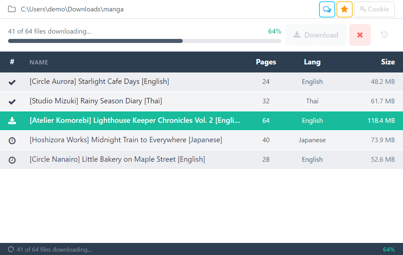
Task: Click the 73.9 MB size cell
Action: click(383, 140)
